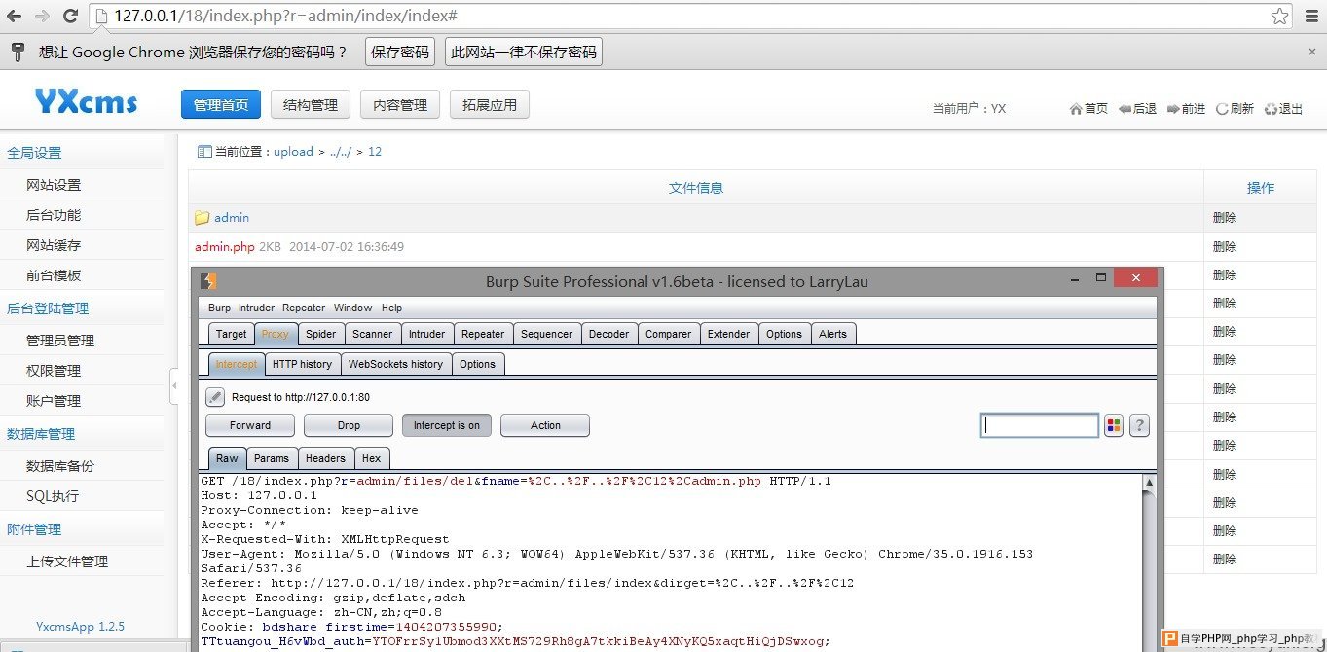The width and height of the screenshot is (1327, 652).
Task: Open the WebSockets history sub-tab
Action: coord(395,364)
